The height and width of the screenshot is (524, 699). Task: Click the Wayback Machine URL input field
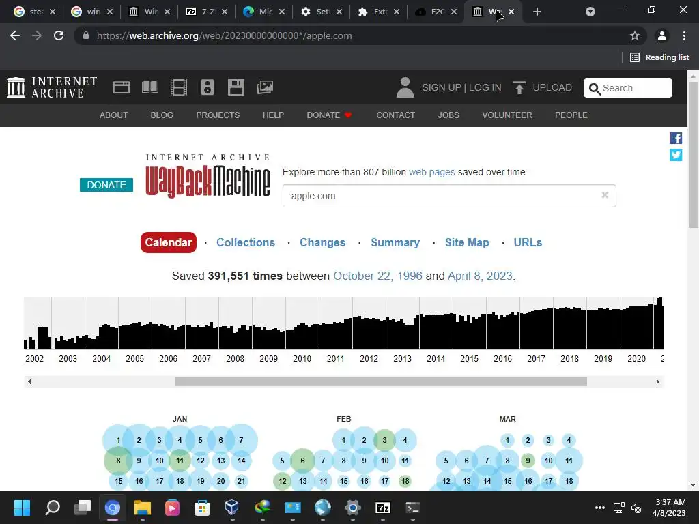pyautogui.click(x=449, y=196)
